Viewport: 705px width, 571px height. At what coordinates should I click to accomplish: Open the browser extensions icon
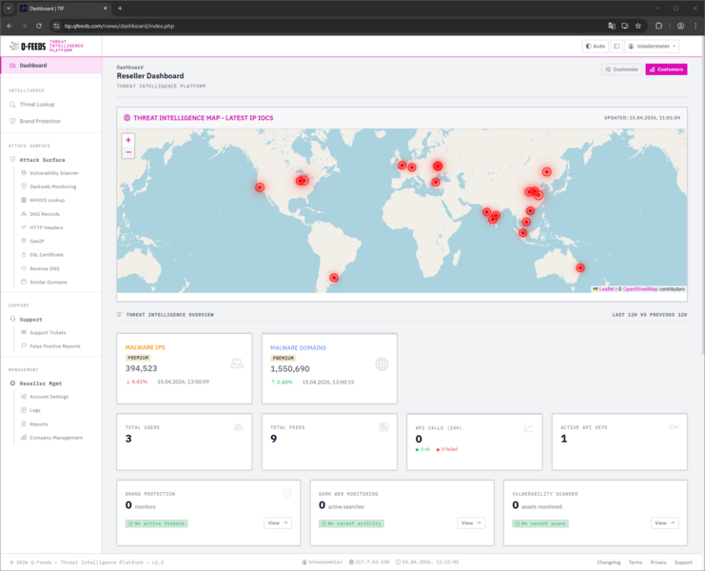click(658, 26)
